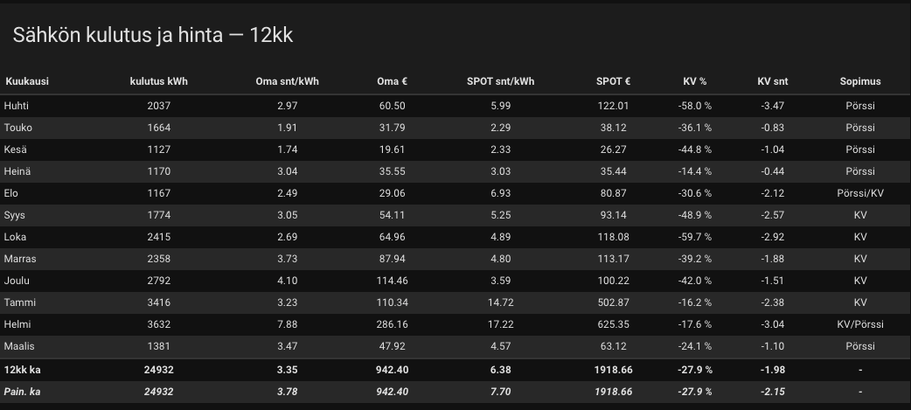This screenshot has height=410, width=911.
Task: Sort by the kulutus kWh column header
Action: pyautogui.click(x=158, y=81)
